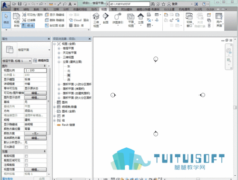Viewport: 238px width, 180px height.
Task: Click the help question mark icon
Action: pyautogui.click(x=204, y=4)
